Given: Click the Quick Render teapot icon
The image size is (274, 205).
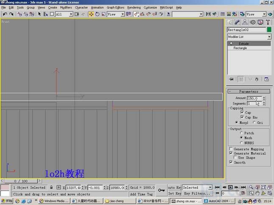Looking at the screenshot, I should click(x=270, y=14).
